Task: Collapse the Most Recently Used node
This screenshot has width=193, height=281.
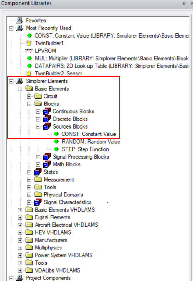Action: 11,28
